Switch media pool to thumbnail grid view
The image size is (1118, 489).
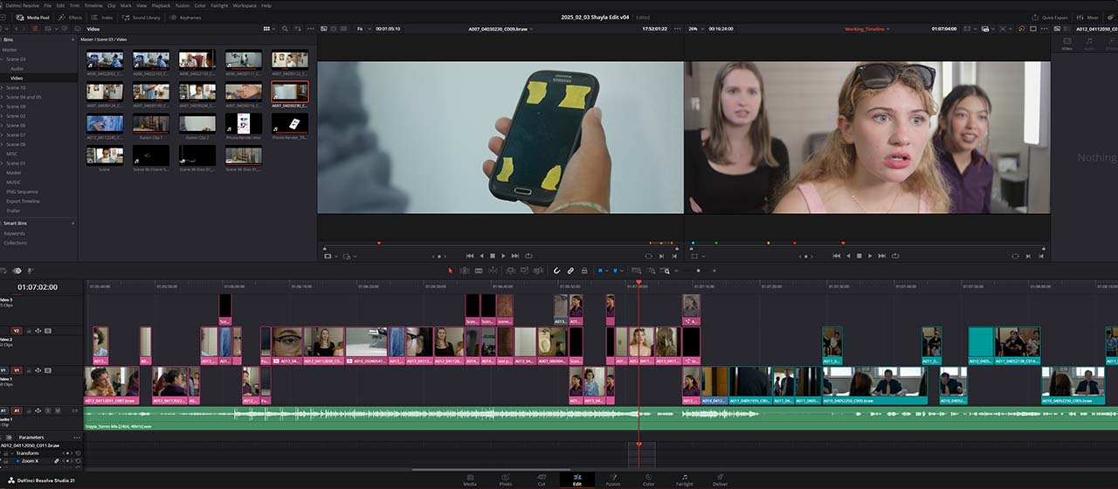(x=267, y=29)
